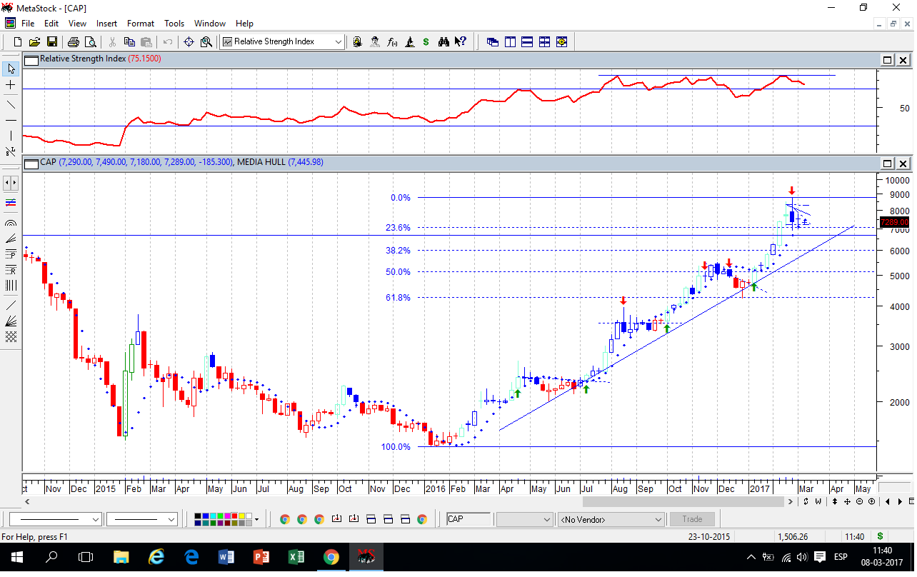Click the green dollar sign toolbar icon

(426, 41)
